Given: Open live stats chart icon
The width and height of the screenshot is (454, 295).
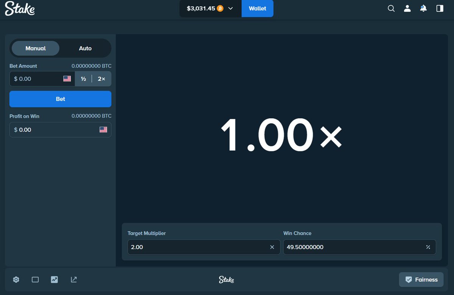Looking at the screenshot, I should [54, 279].
